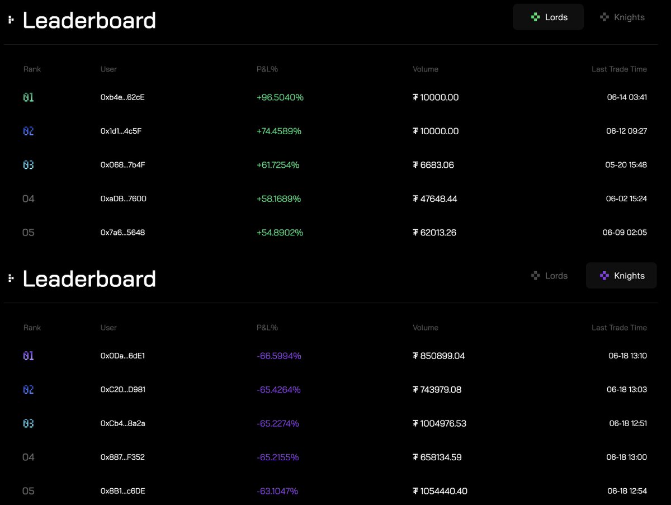Viewport: 671px width, 505px height.
Task: Click the volume 1054440.40
Action: pyautogui.click(x=440, y=491)
